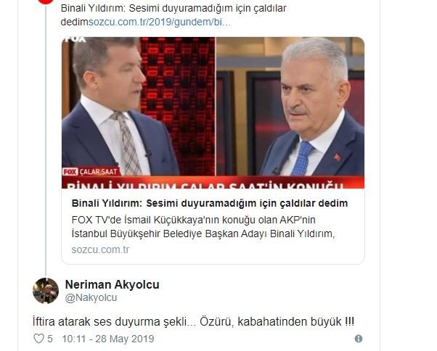
Task: Open the 10:11 - 28 May 2019 timestamp
Action: point(108,339)
